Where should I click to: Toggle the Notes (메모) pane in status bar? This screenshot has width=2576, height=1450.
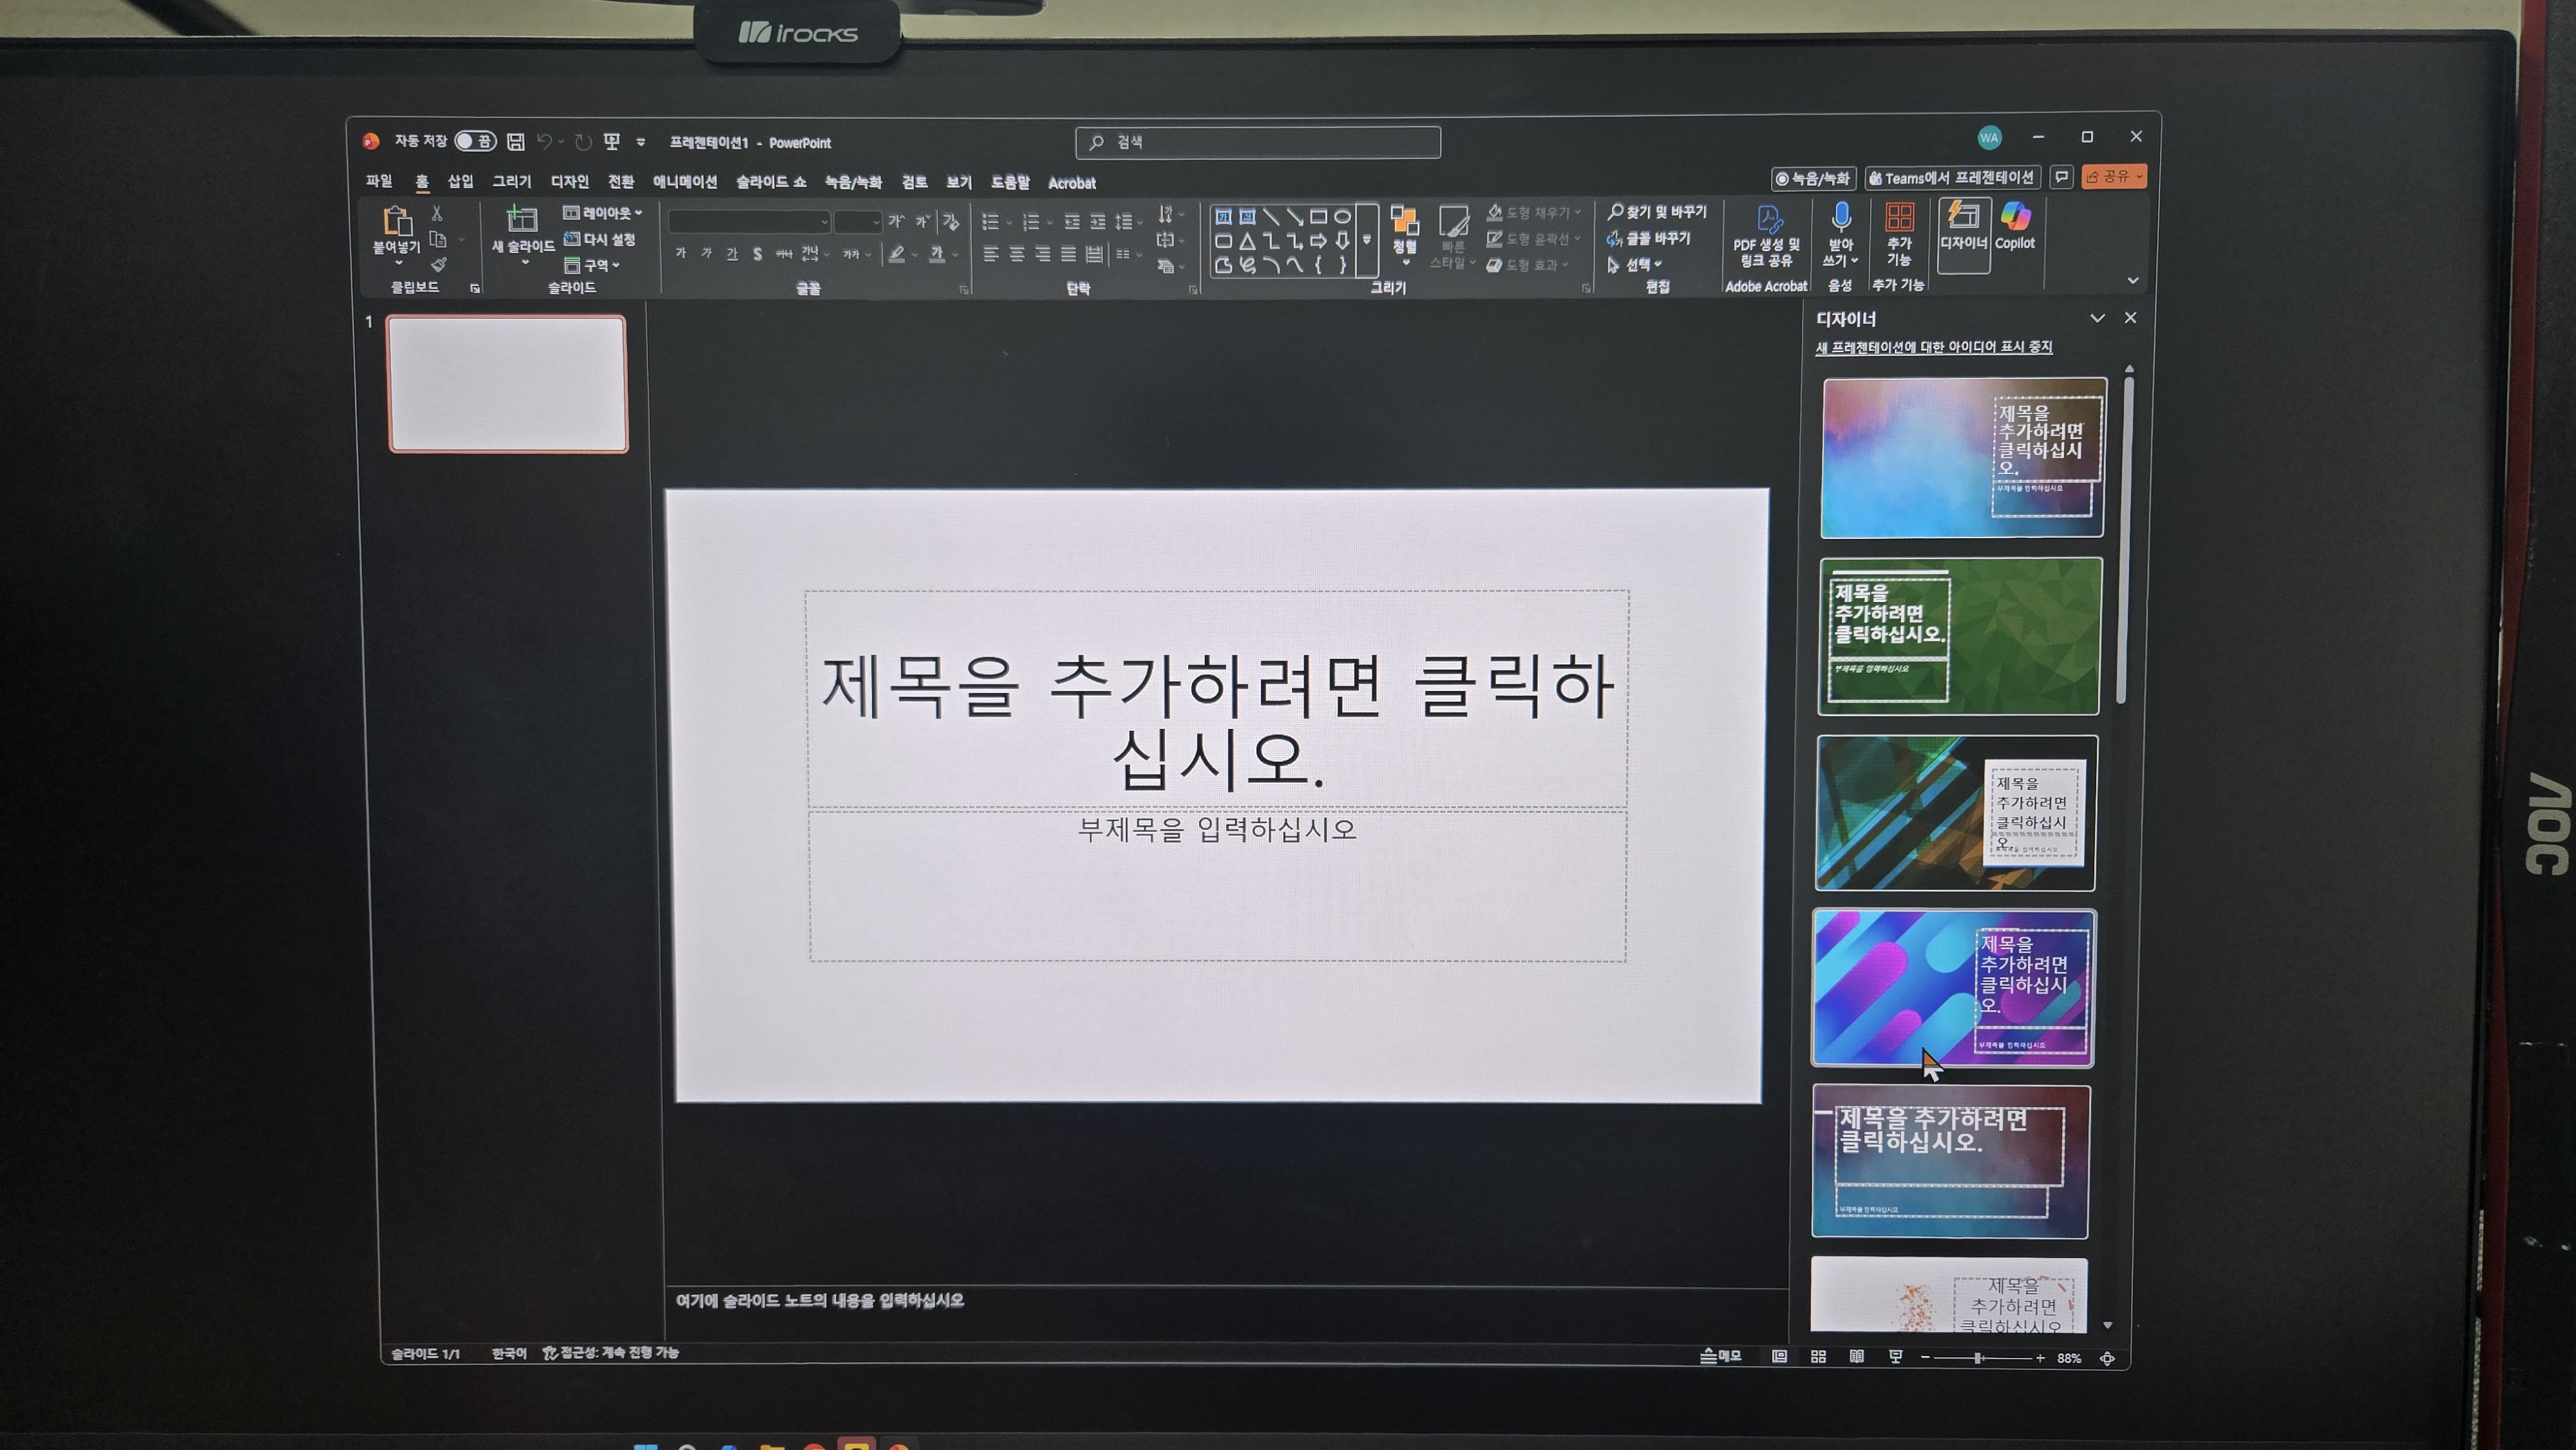coord(1720,1356)
